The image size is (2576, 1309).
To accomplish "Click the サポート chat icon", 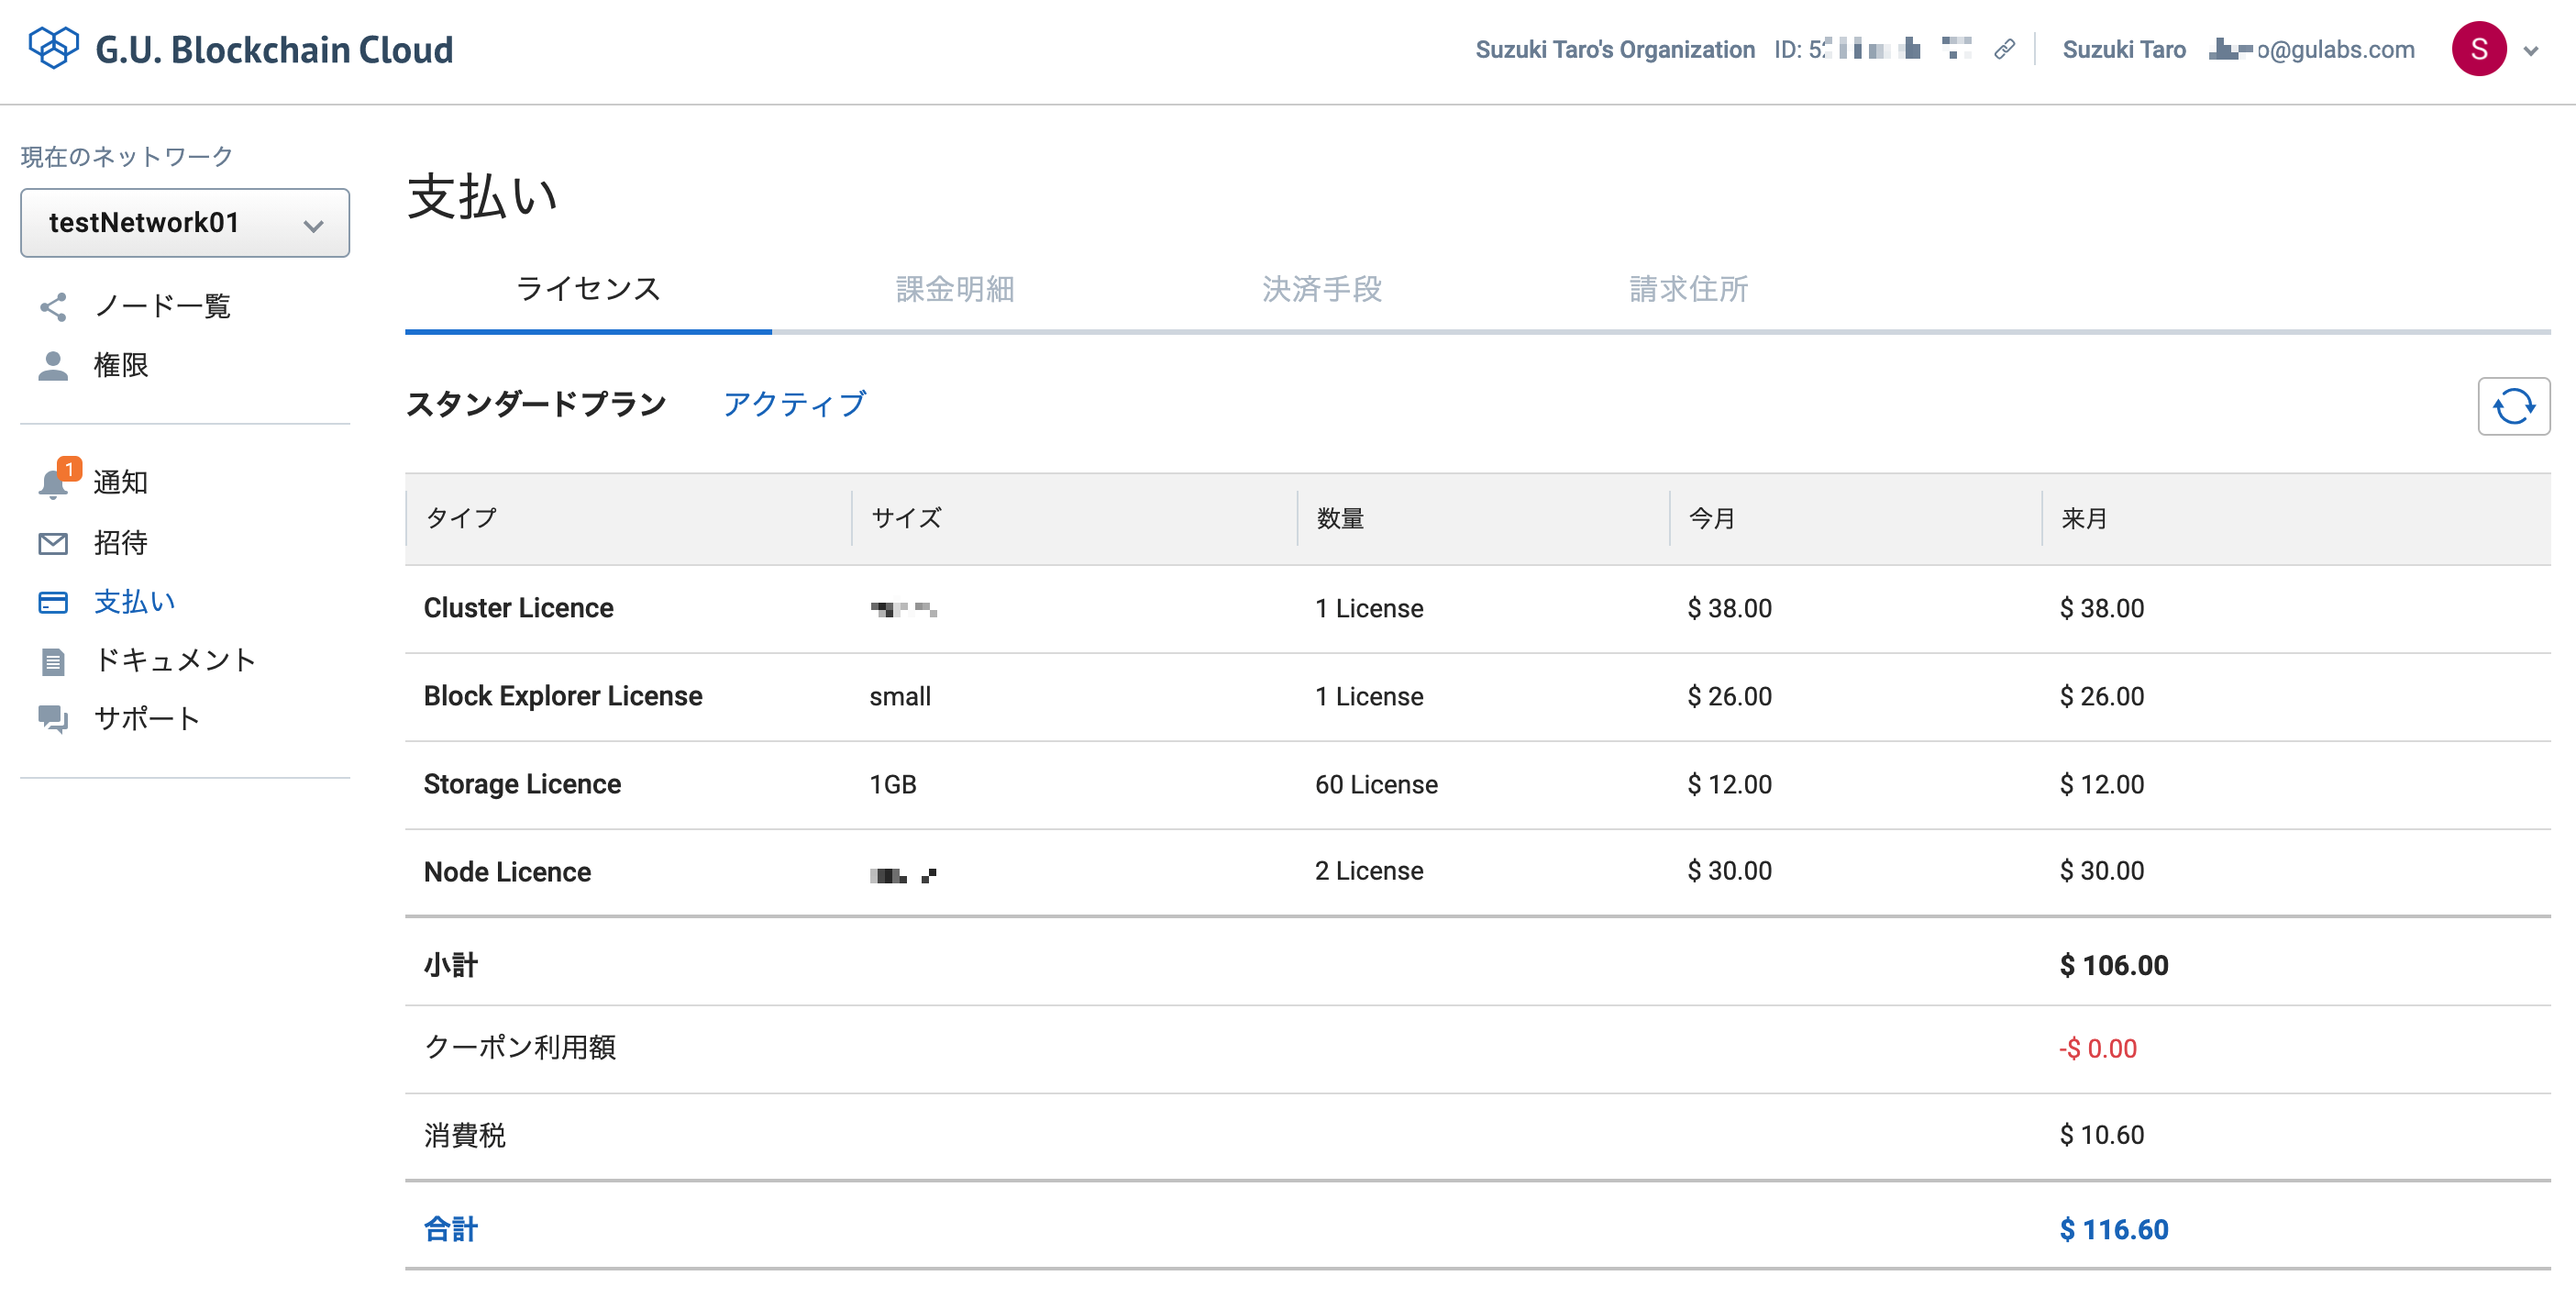I will [x=53, y=719].
